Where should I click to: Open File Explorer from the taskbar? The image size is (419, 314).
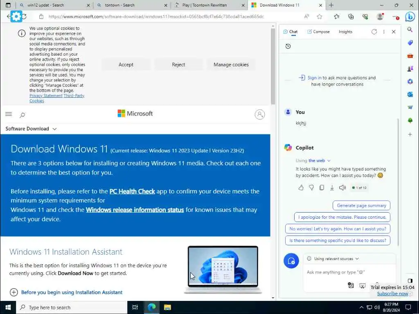tap(167, 307)
